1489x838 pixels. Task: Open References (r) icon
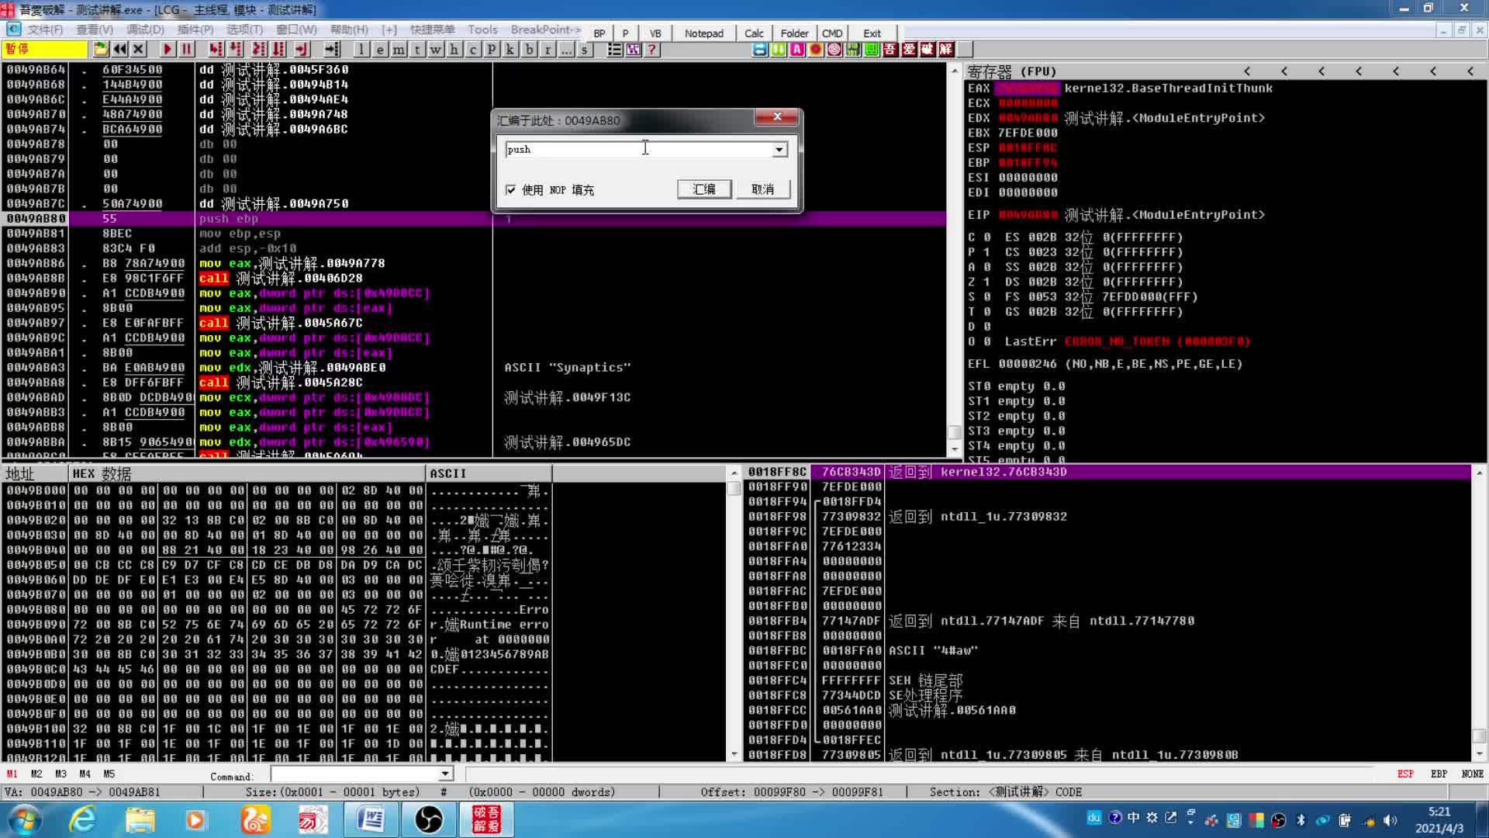click(x=548, y=50)
